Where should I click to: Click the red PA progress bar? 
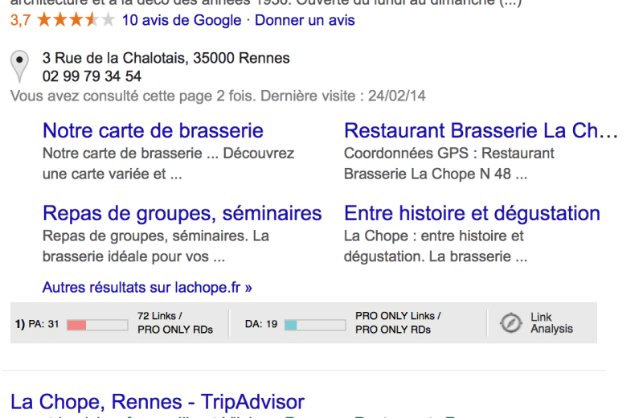97,325
